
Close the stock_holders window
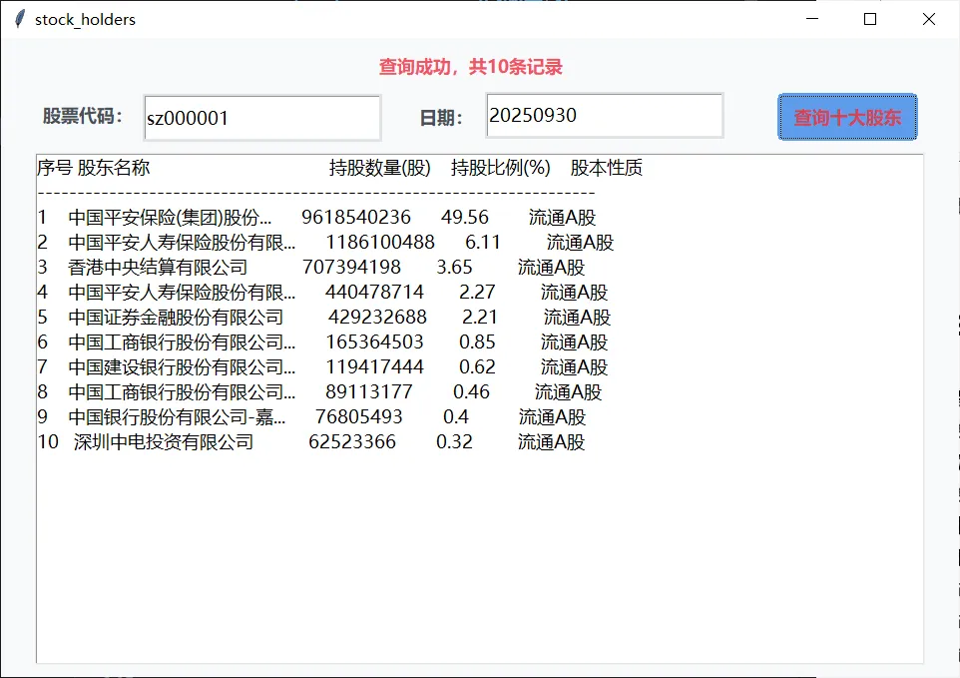[x=929, y=19]
